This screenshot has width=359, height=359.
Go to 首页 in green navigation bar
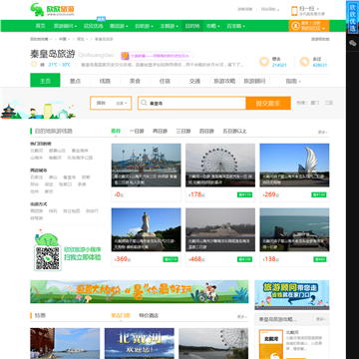[40, 26]
